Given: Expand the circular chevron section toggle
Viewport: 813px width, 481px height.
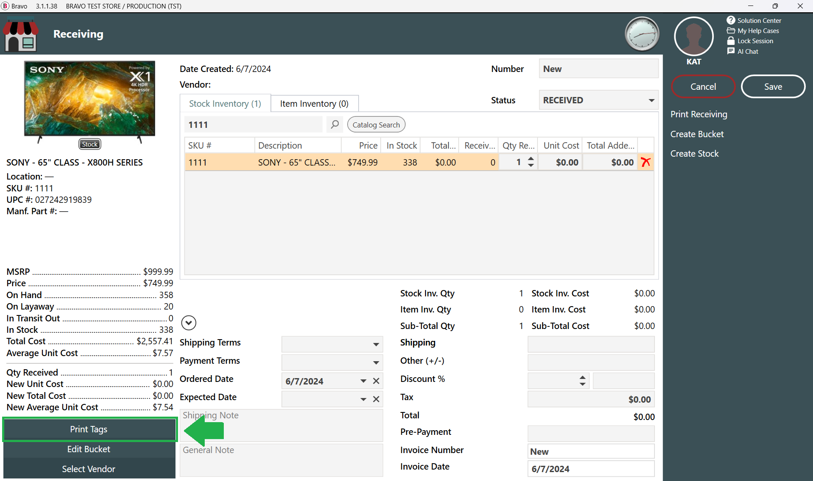Looking at the screenshot, I should pyautogui.click(x=189, y=323).
